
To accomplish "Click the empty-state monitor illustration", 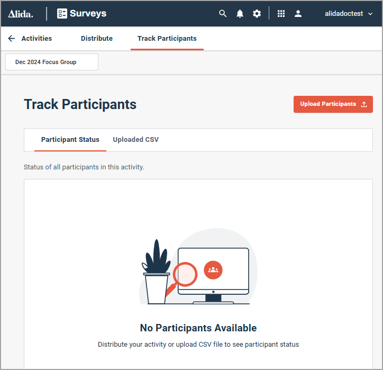I will pos(198,266).
